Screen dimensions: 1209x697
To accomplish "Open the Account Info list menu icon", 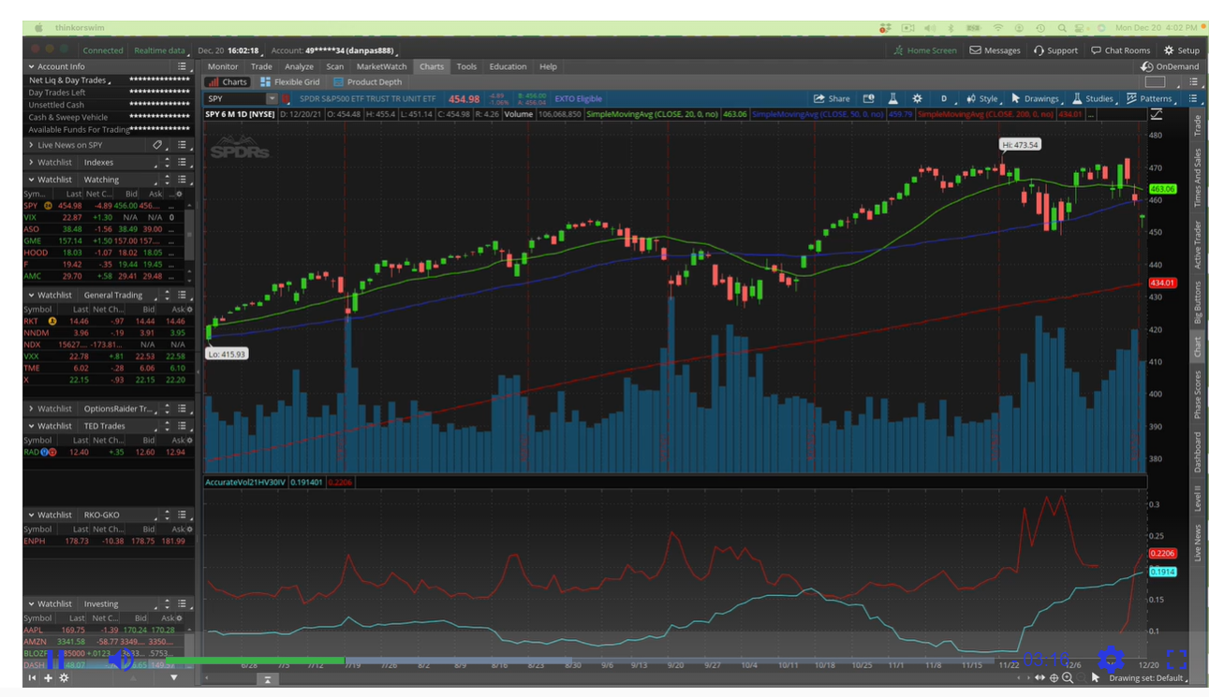I will pyautogui.click(x=183, y=66).
